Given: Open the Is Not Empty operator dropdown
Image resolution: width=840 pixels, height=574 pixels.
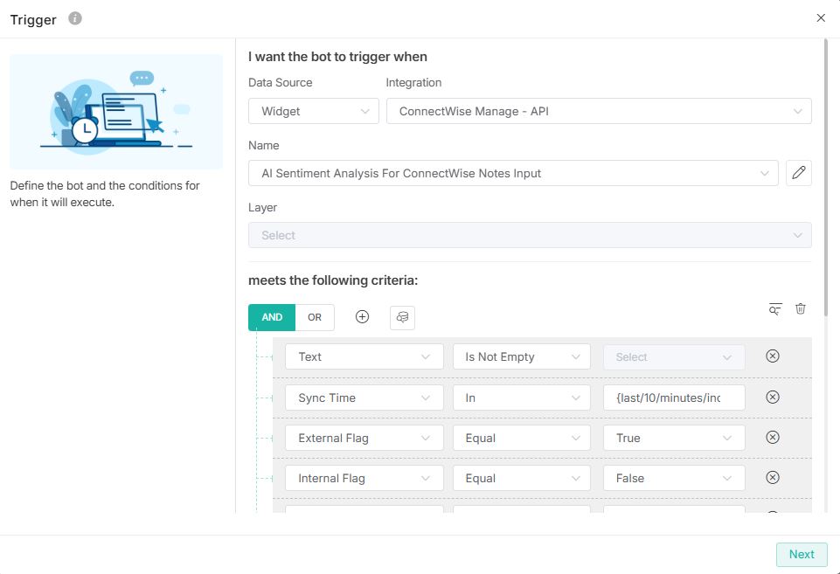Looking at the screenshot, I should [x=521, y=356].
